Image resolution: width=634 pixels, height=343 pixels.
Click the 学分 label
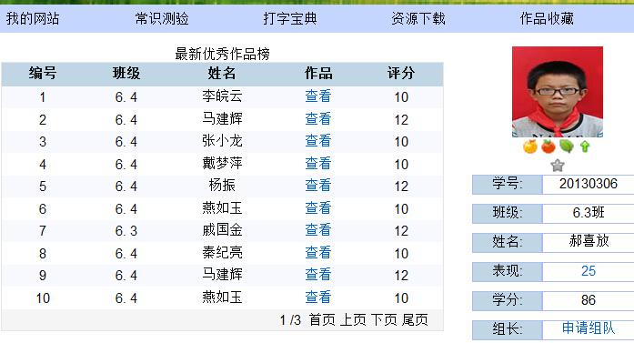507,300
